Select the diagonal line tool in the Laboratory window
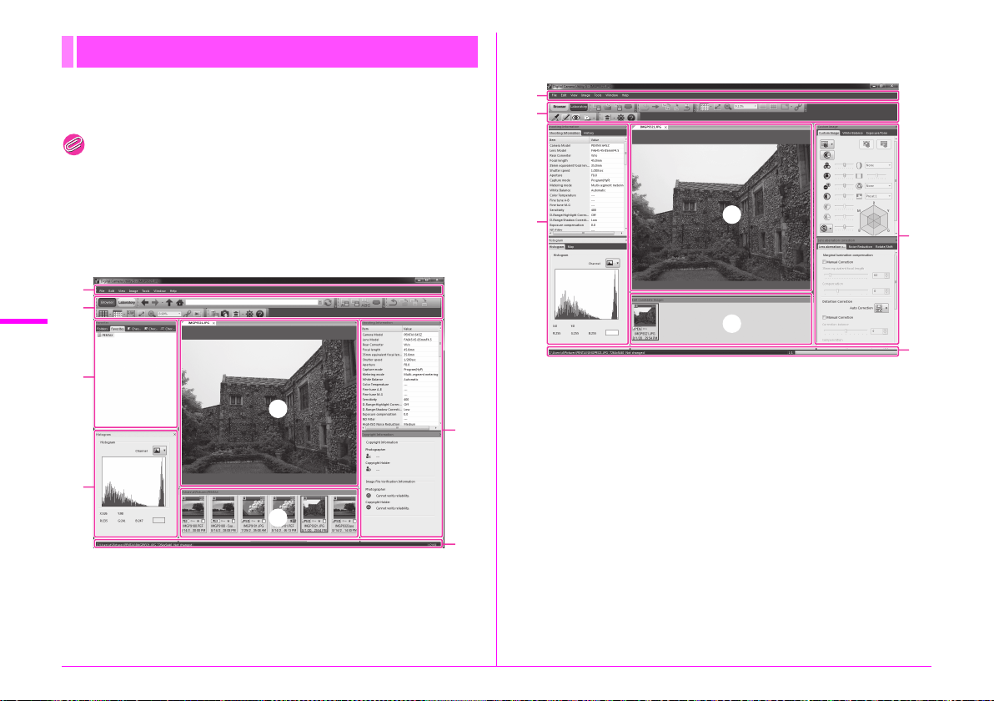The width and height of the screenshot is (994, 701). click(x=566, y=118)
